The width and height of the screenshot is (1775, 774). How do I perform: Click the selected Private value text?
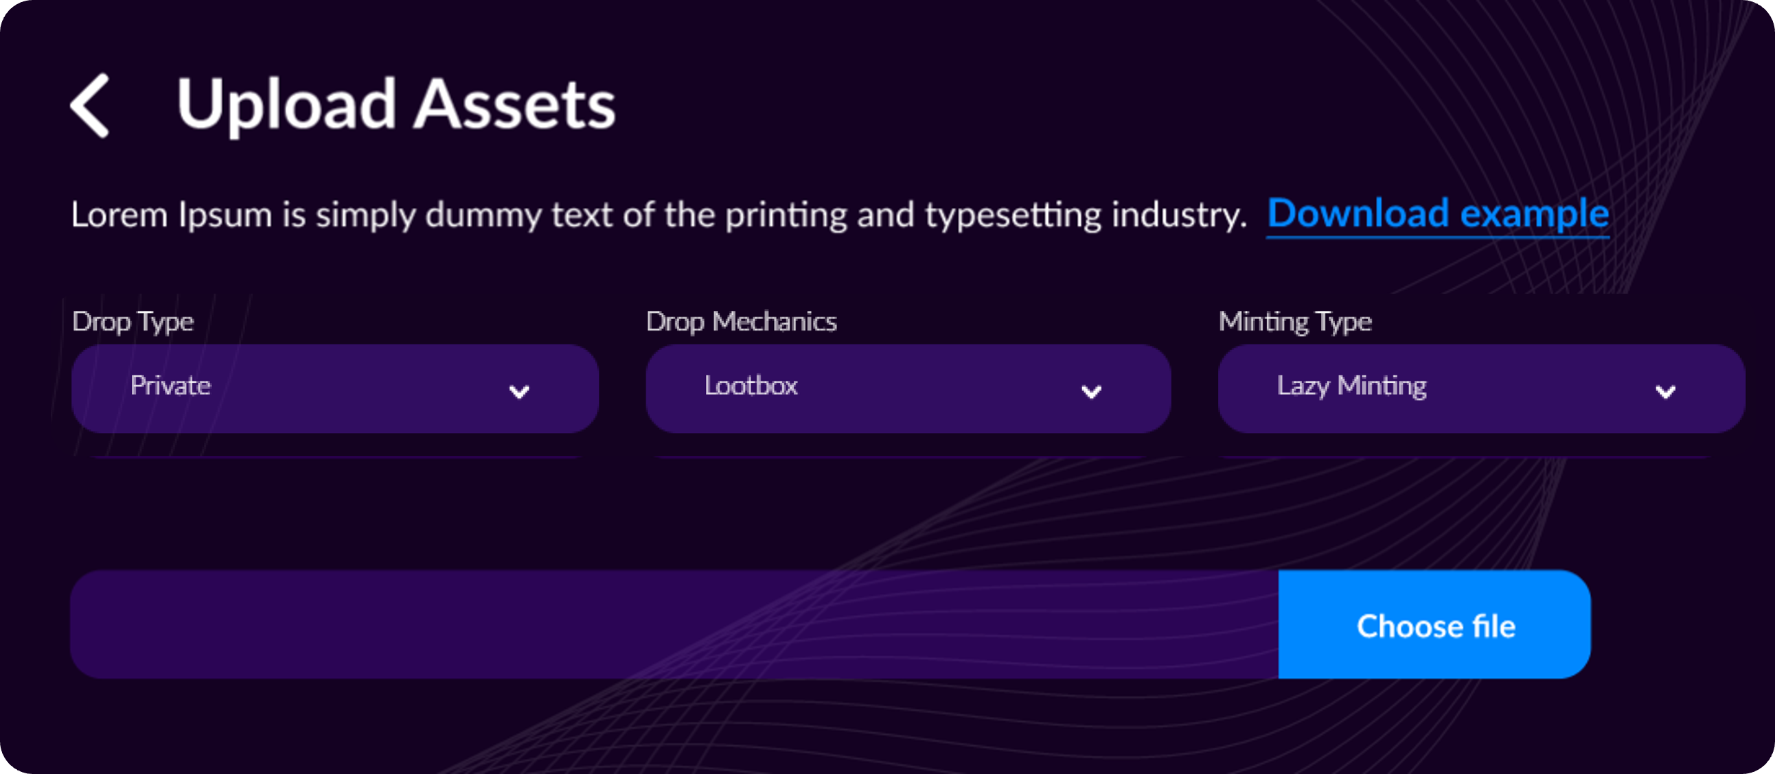(170, 386)
